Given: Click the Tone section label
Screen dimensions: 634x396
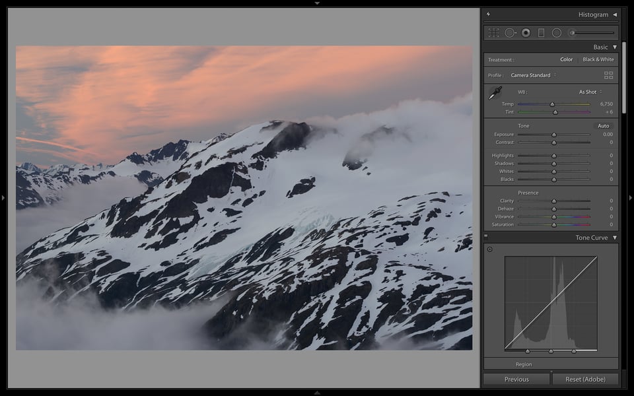Looking at the screenshot, I should tap(523, 126).
